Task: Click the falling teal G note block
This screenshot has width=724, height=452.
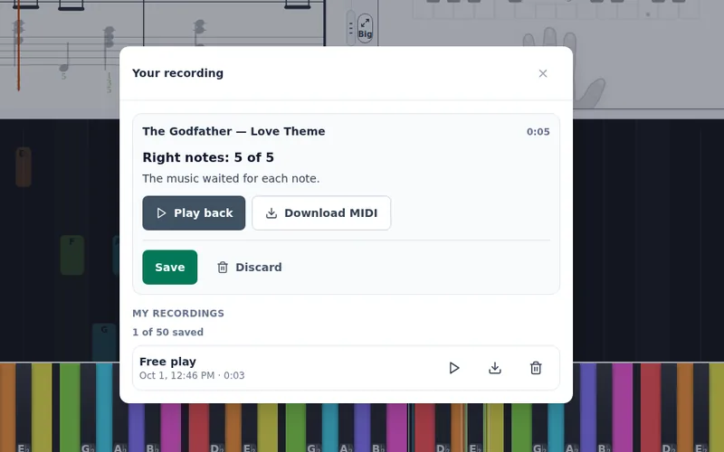Action: coord(104,343)
